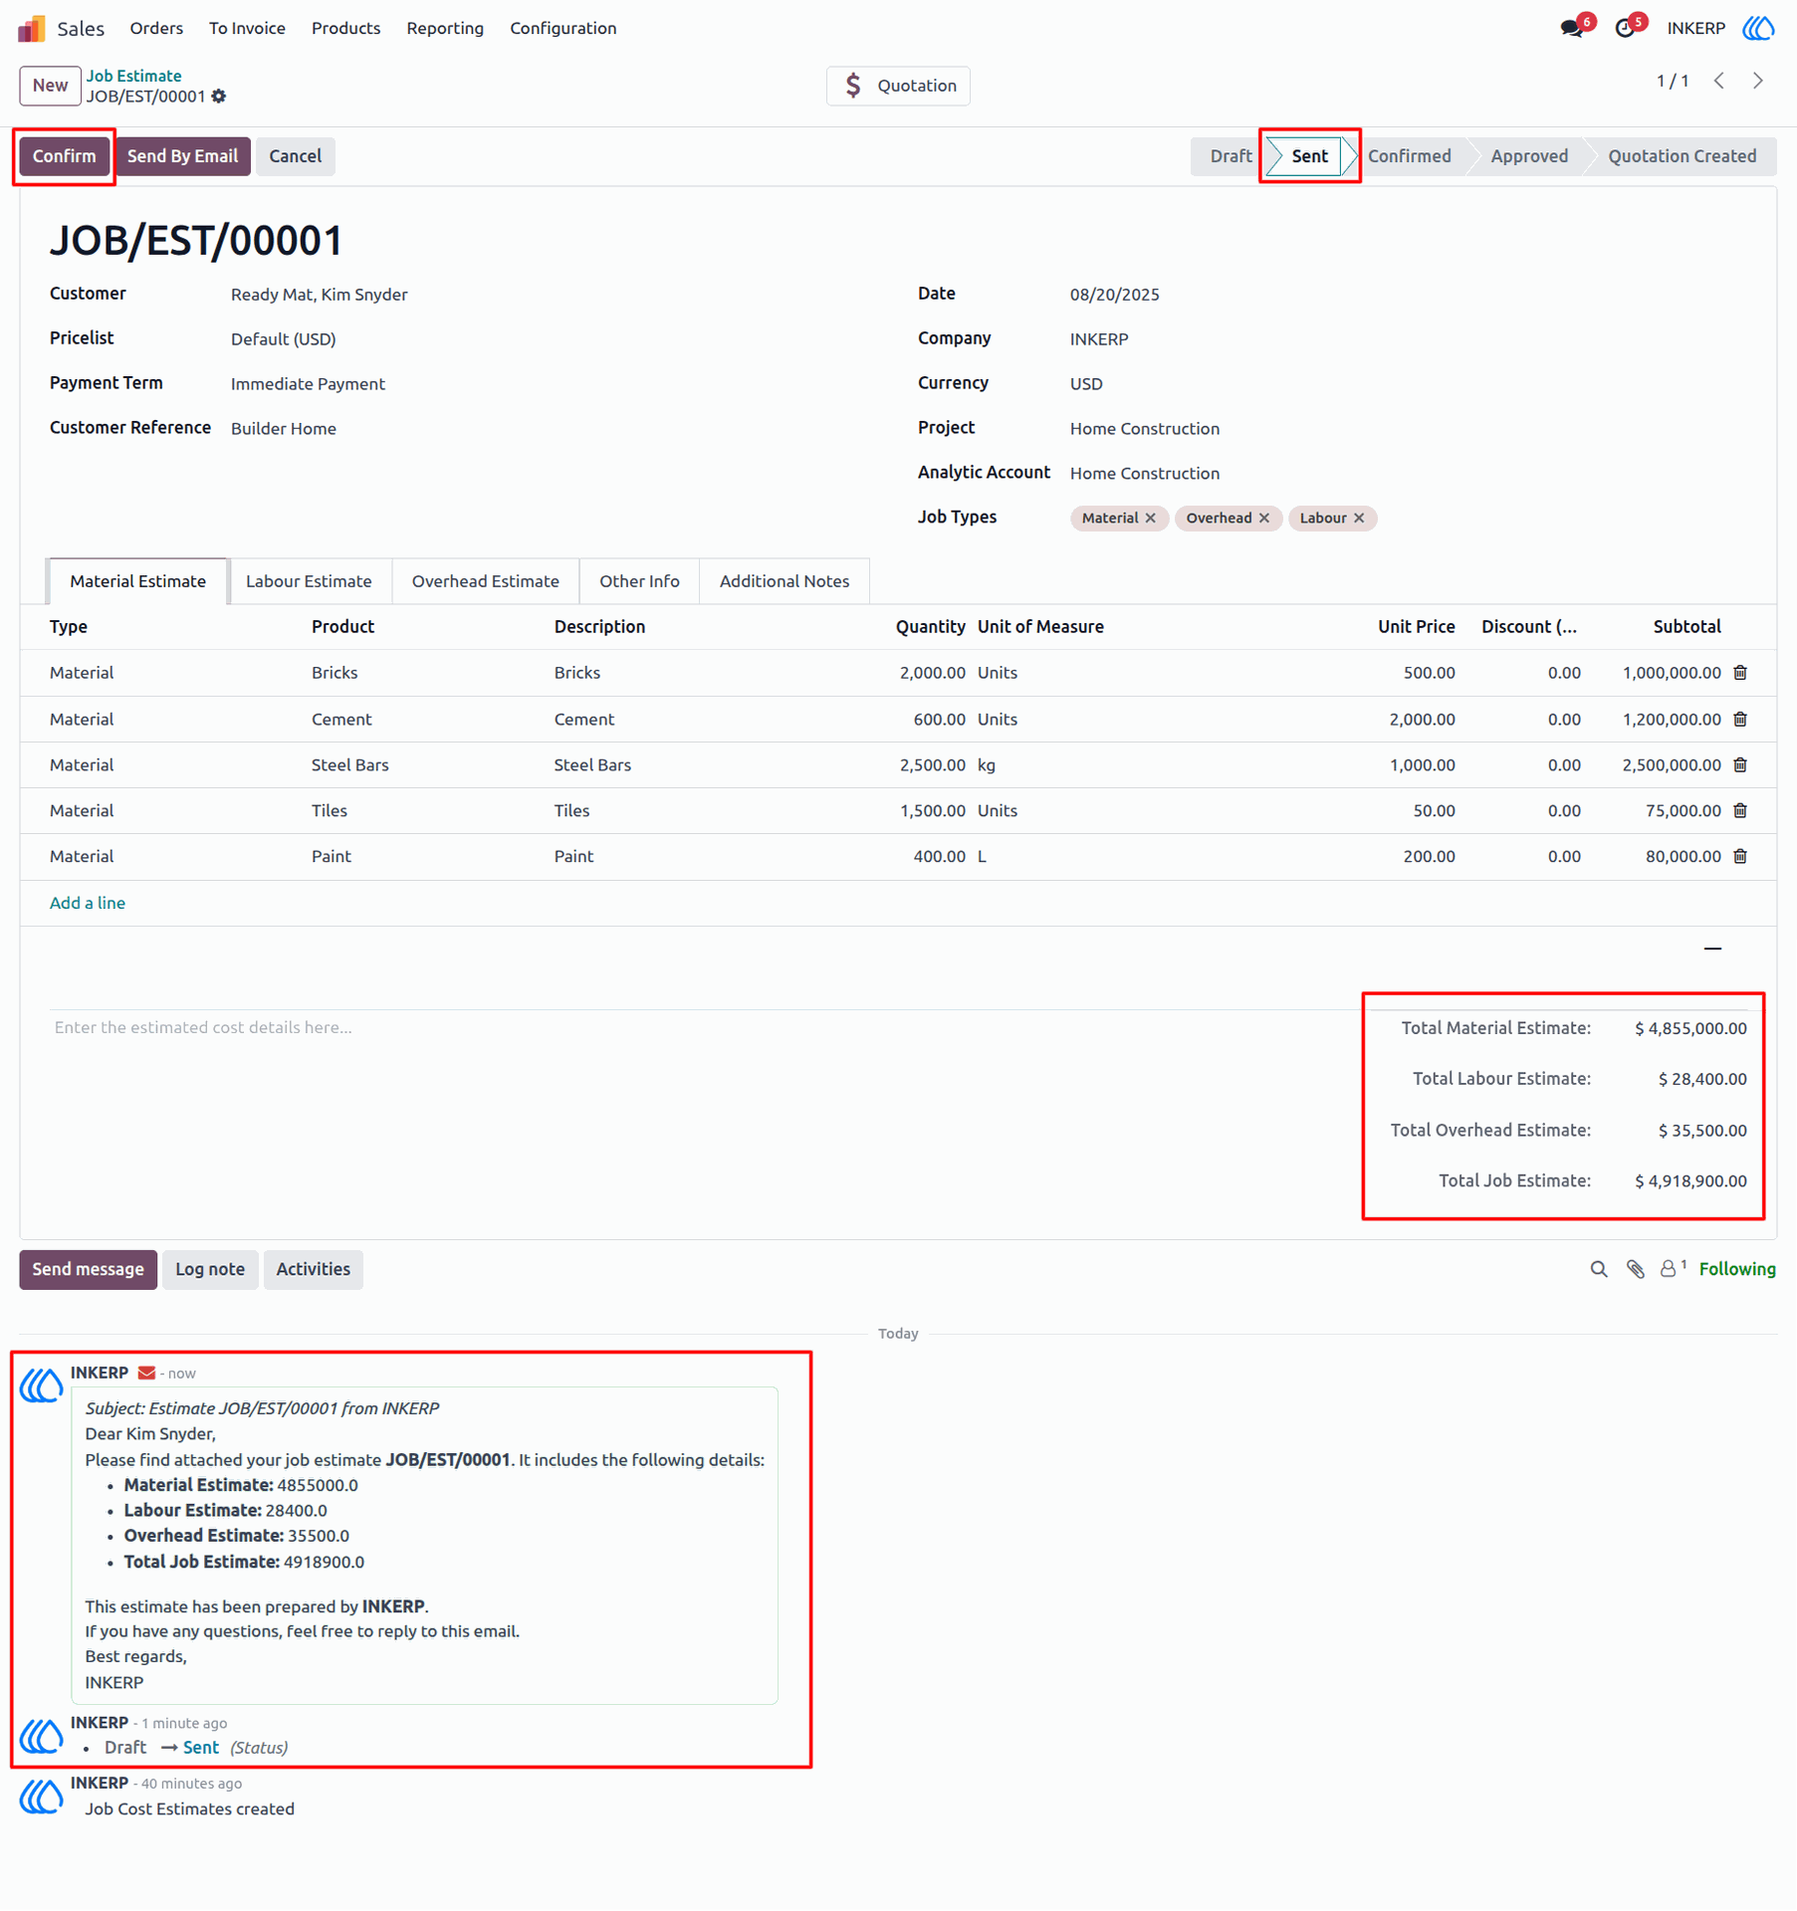
Task: Delete the Paint line with trash icon
Action: pyautogui.click(x=1740, y=856)
